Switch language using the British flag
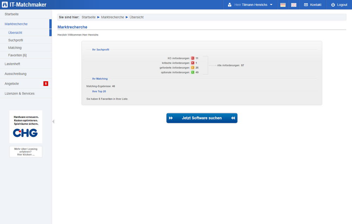The width and height of the screenshot is (352, 224). click(294, 5)
